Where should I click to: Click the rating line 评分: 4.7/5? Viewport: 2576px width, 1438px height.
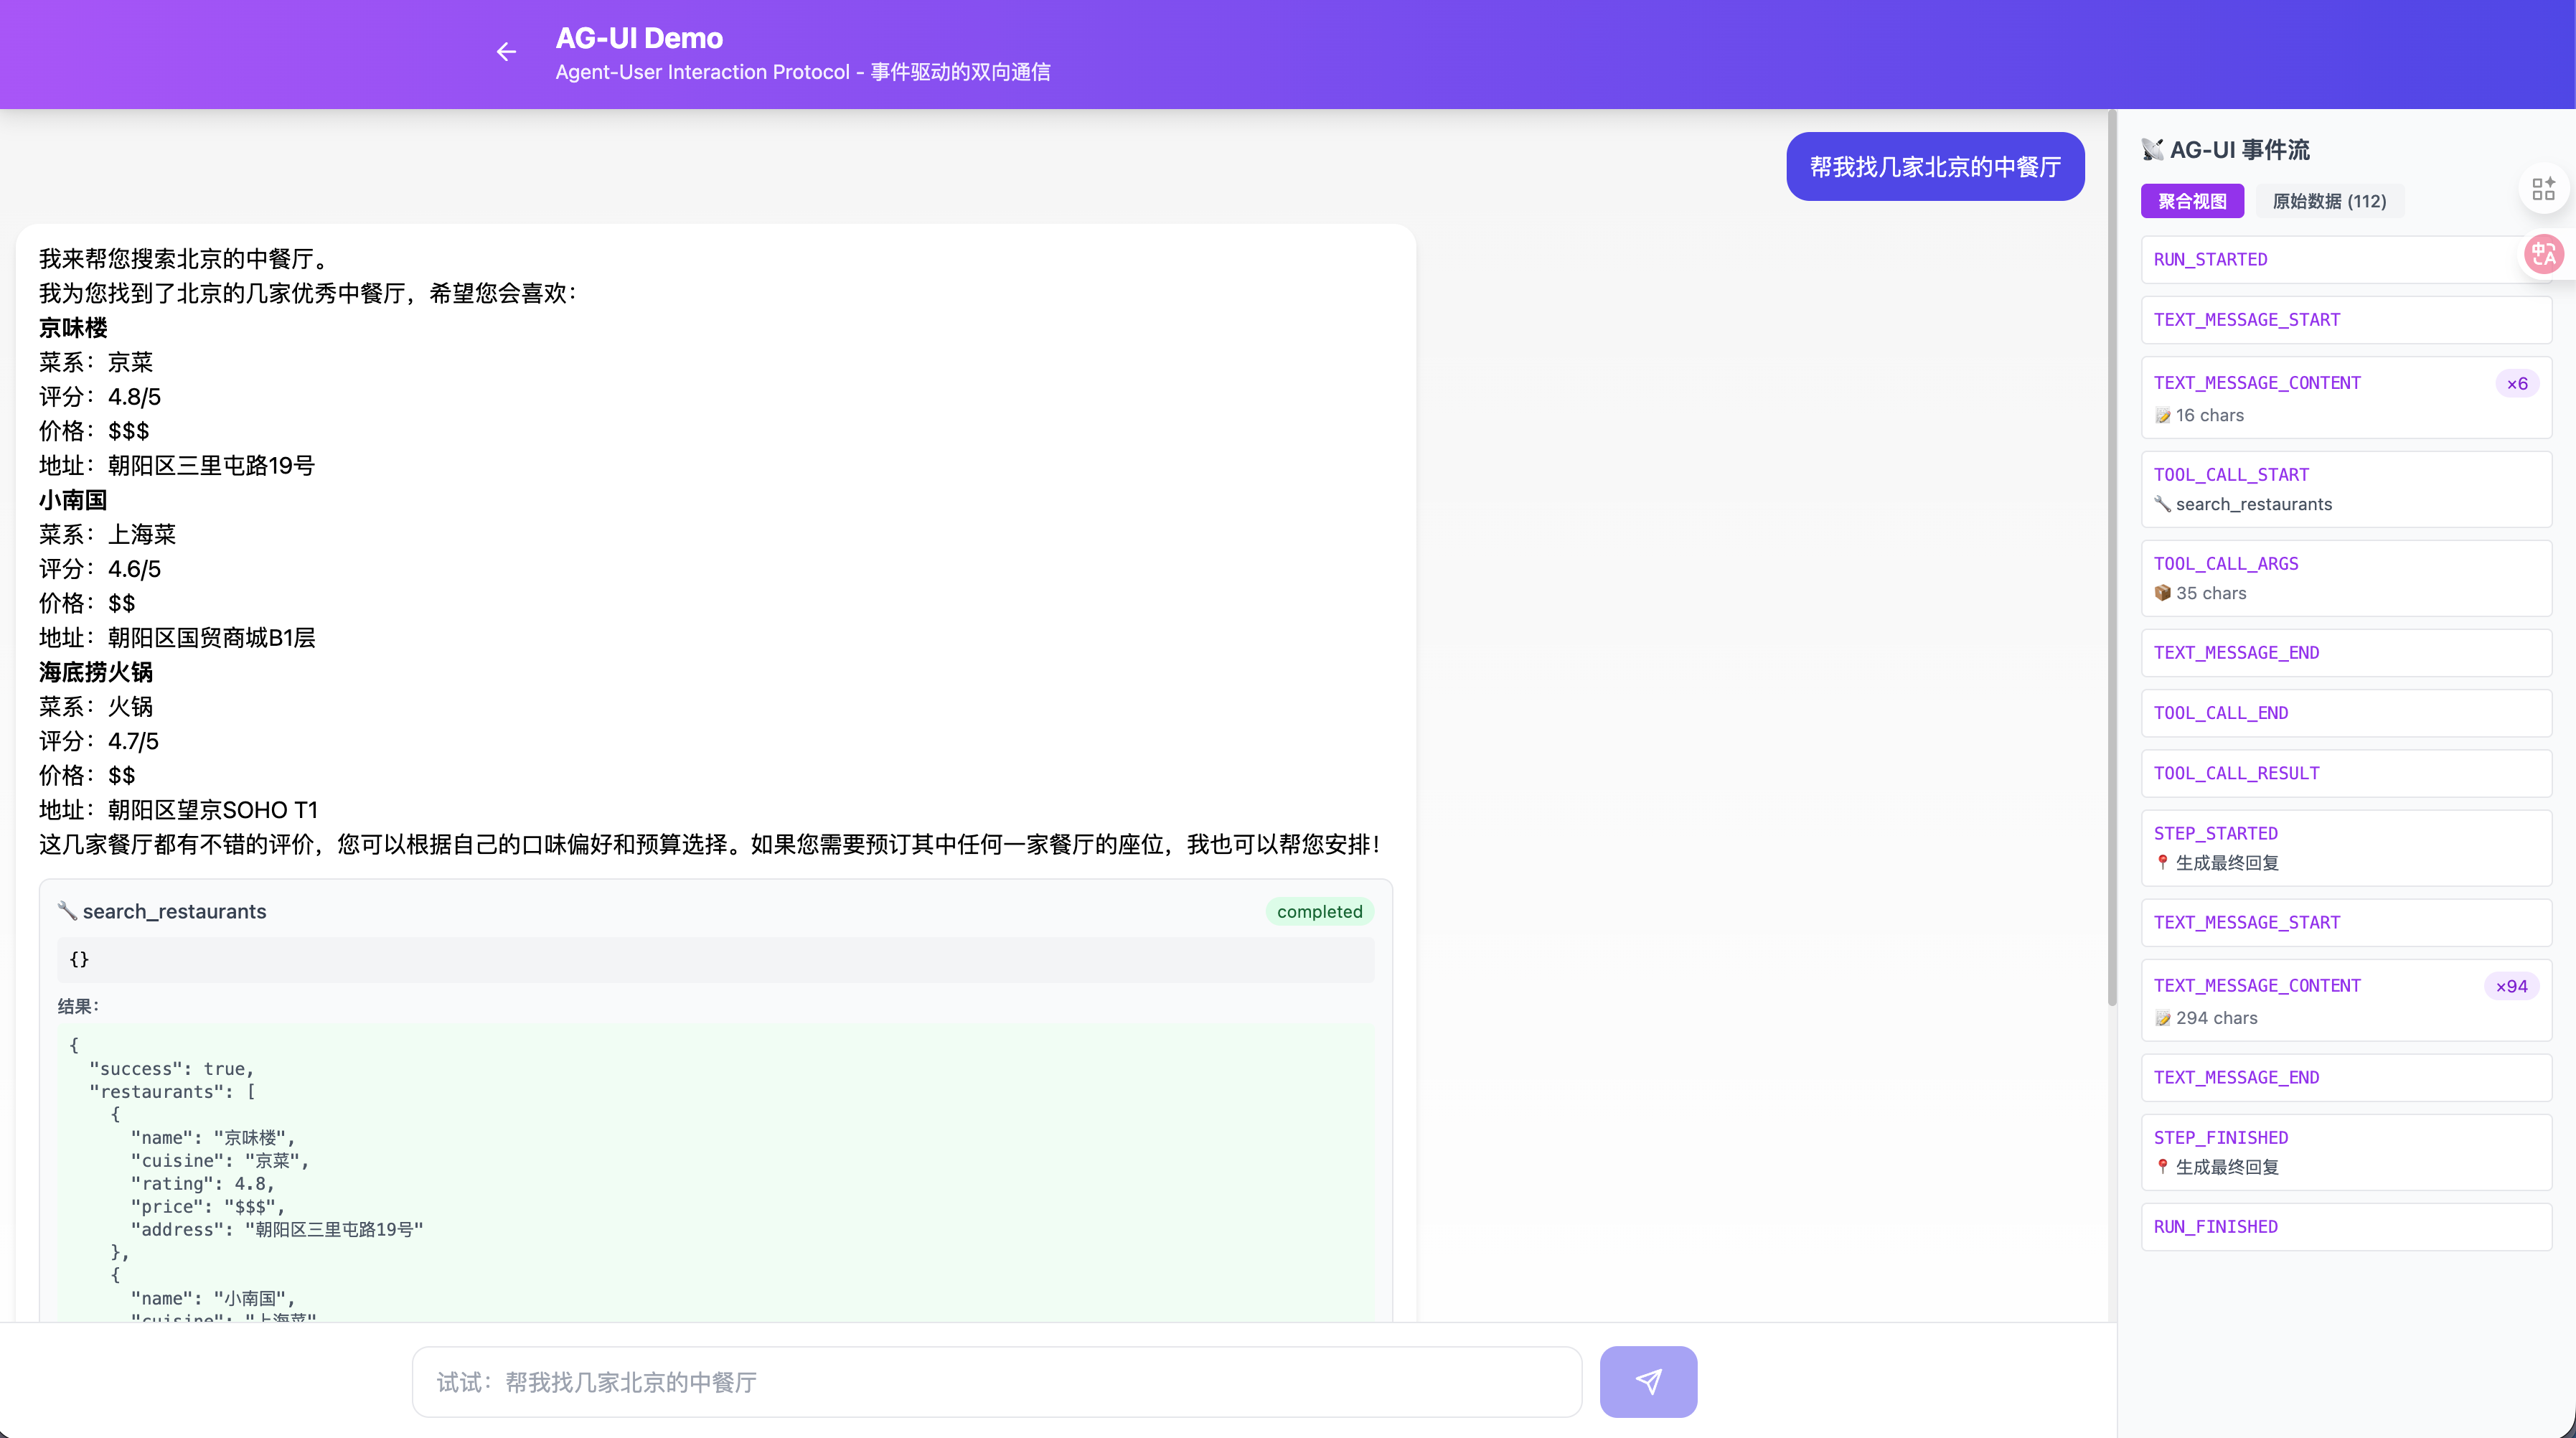99,741
